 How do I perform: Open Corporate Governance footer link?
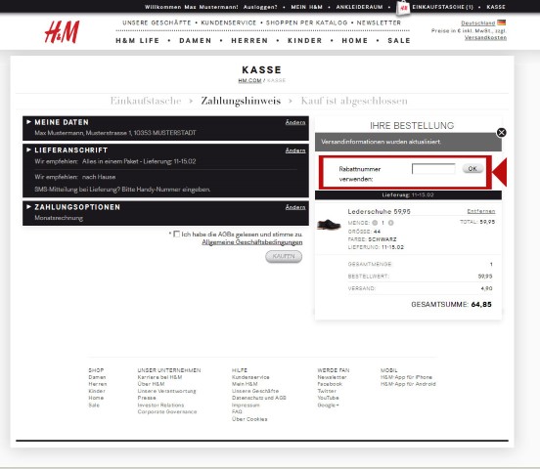coord(167,411)
